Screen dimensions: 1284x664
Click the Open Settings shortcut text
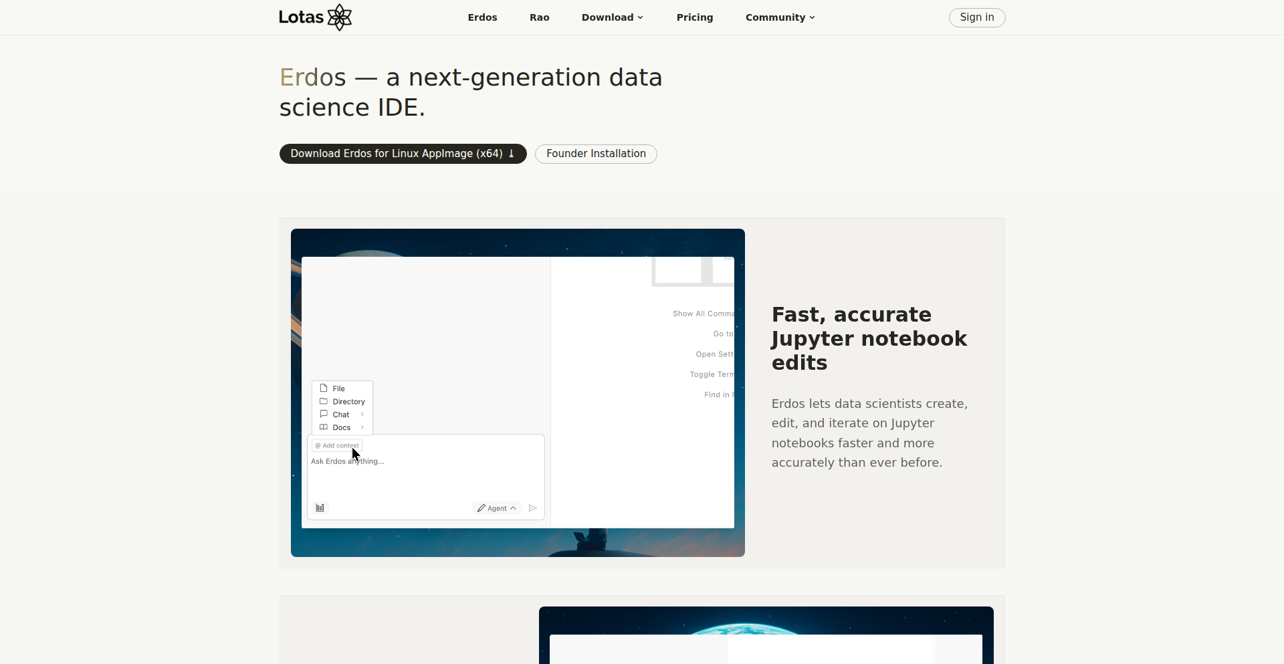[x=715, y=354]
